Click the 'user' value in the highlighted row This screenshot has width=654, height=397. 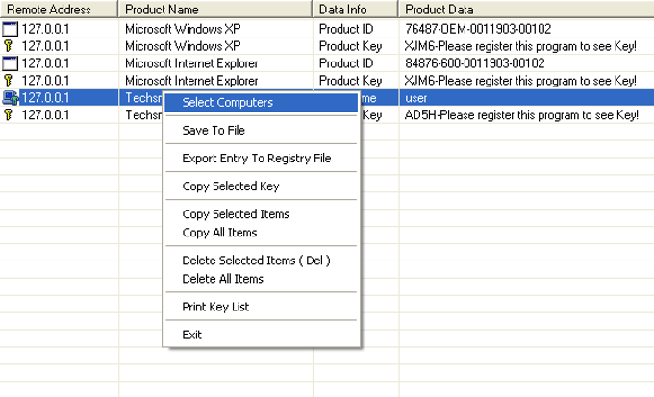click(415, 98)
